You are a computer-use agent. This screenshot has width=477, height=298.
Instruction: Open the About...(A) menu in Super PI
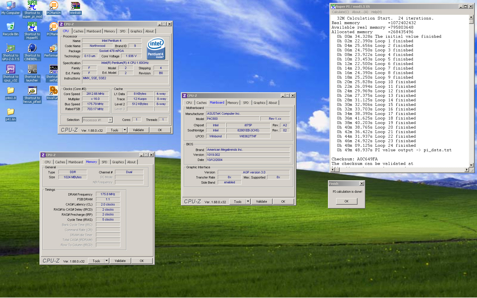coord(360,12)
